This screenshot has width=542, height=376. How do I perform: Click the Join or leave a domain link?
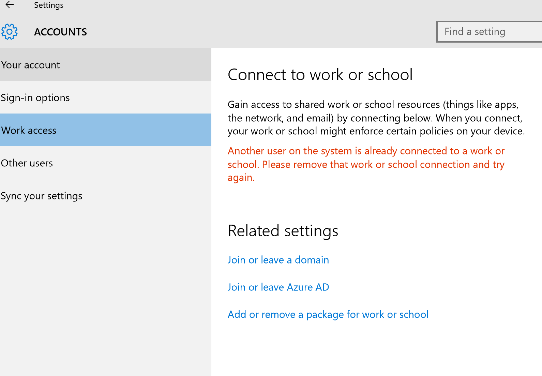278,260
